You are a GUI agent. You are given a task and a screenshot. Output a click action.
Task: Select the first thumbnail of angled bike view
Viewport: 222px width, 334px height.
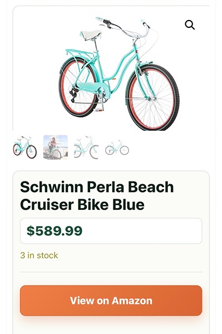(x=25, y=147)
